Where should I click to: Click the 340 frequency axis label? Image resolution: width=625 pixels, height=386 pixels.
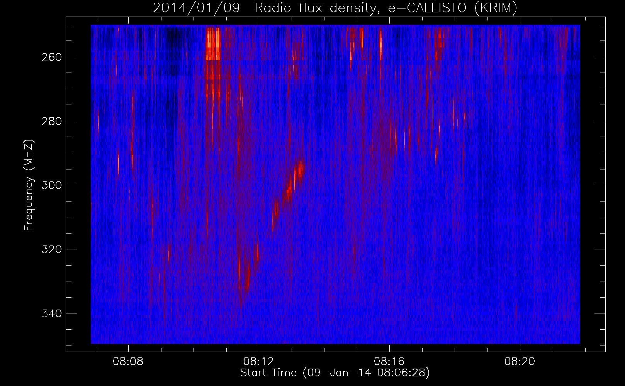point(51,313)
